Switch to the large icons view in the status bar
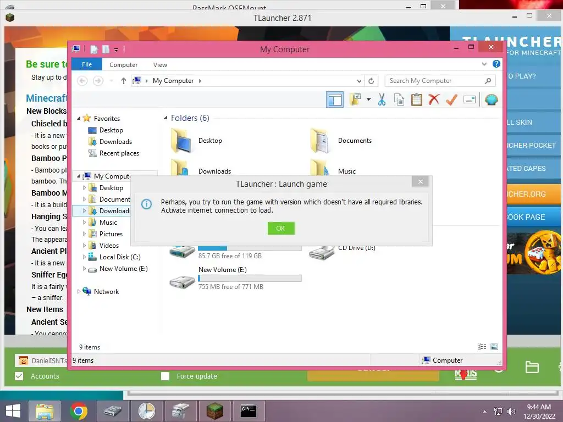Screen dimensions: 563x422 [494, 347]
